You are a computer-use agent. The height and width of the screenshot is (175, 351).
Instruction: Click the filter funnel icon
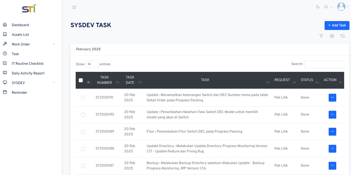pos(321,36)
